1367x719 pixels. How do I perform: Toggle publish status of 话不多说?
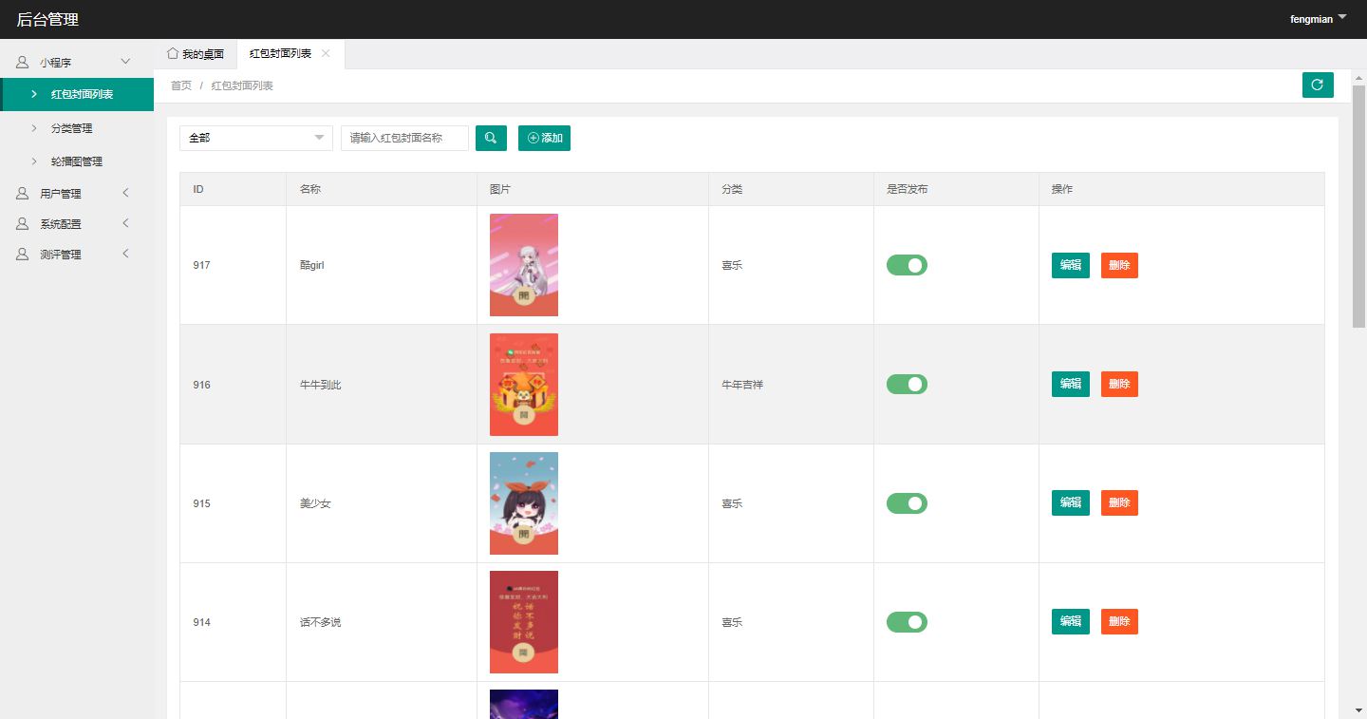907,621
